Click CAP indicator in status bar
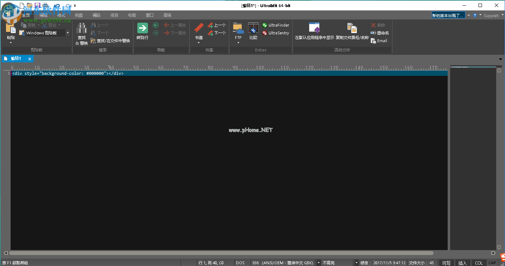The image size is (505, 266). (492, 263)
